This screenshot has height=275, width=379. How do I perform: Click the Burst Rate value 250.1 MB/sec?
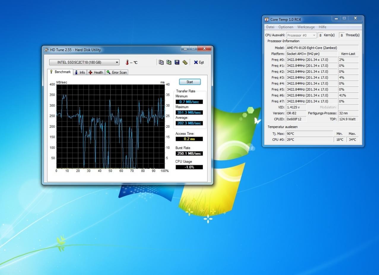click(x=189, y=153)
